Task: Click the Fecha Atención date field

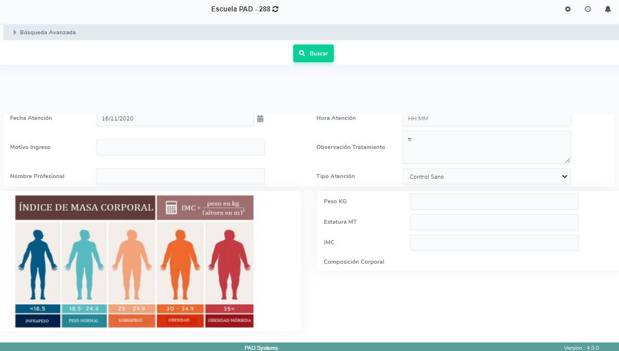Action: coord(175,119)
